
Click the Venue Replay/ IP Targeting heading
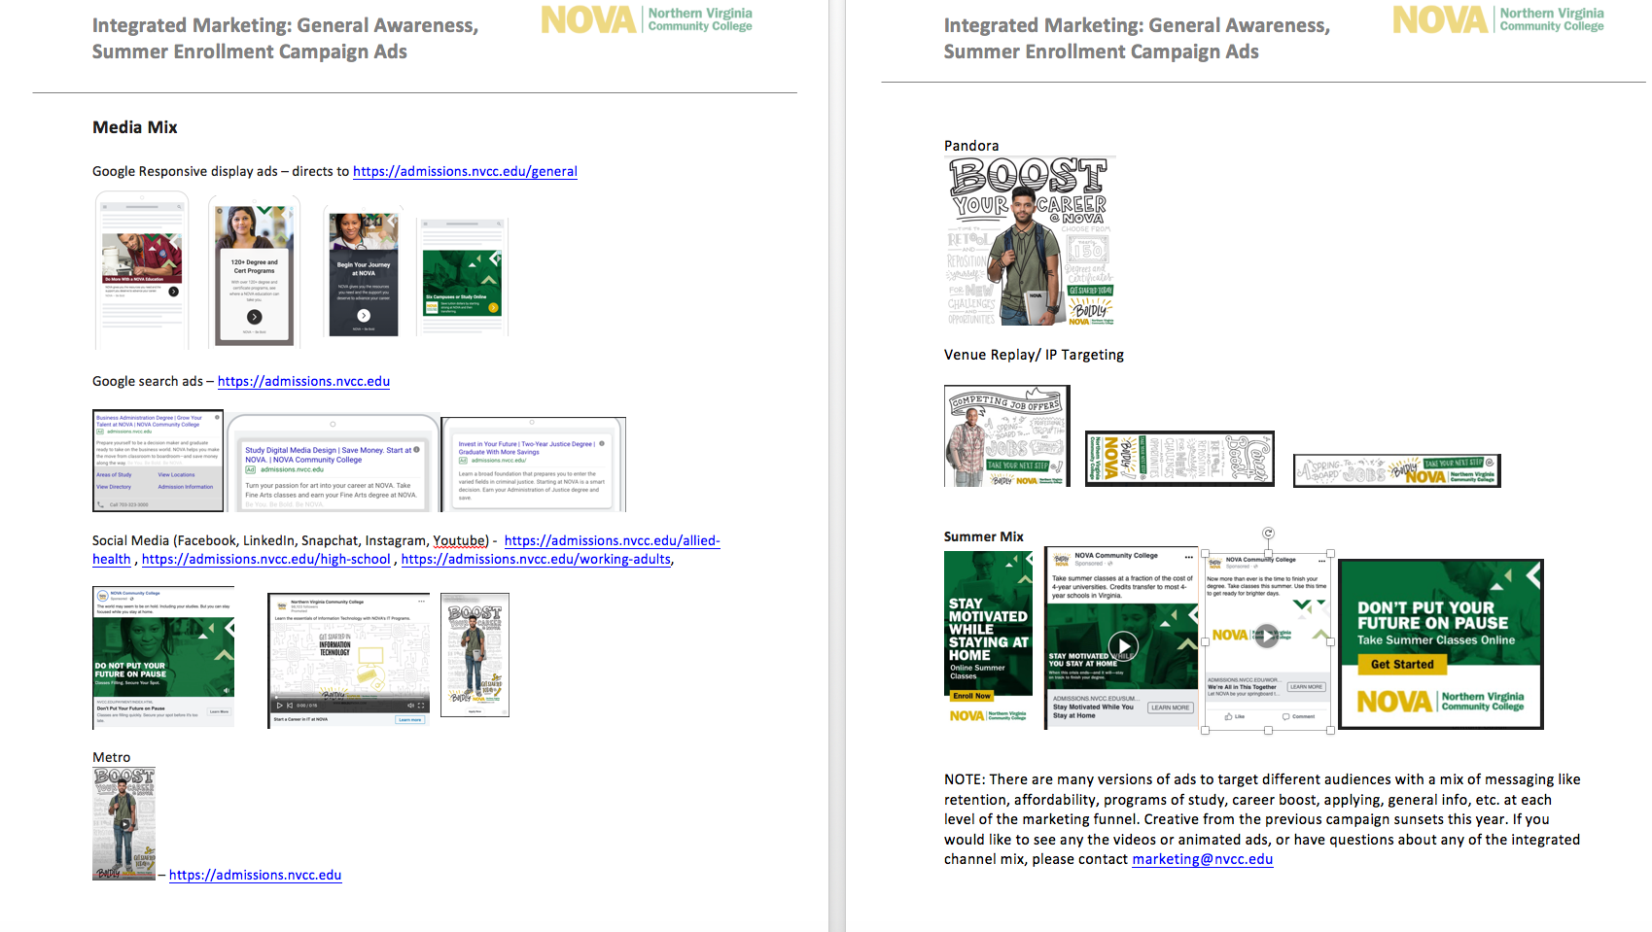point(1034,355)
